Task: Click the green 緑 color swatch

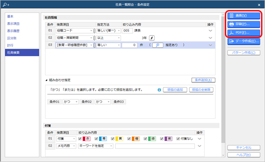Action: coord(152,139)
